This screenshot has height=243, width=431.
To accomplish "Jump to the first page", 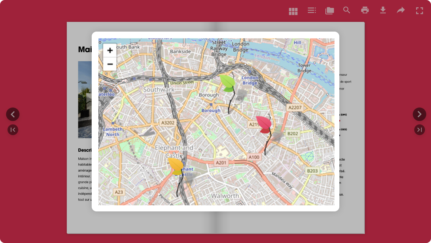I will 13,130.
